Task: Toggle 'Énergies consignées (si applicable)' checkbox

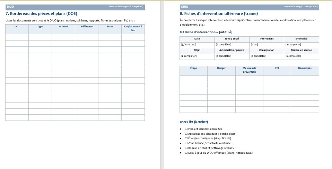Action: [186, 138]
